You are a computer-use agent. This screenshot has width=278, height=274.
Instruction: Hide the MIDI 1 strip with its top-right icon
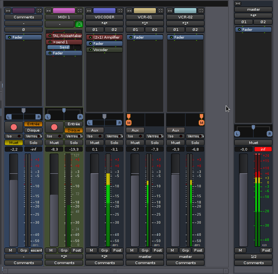[x=80, y=11]
